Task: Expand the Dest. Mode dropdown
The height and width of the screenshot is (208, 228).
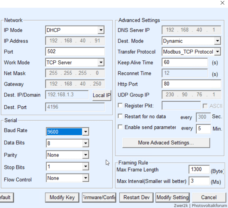Action: pos(217,41)
